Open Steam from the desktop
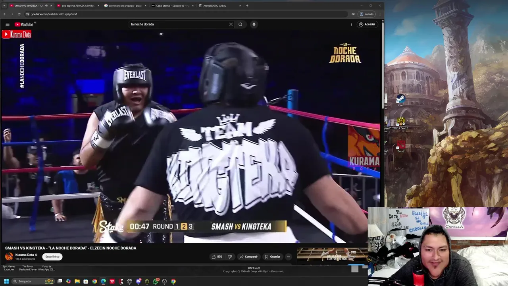This screenshot has width=508, height=286. pyautogui.click(x=401, y=100)
